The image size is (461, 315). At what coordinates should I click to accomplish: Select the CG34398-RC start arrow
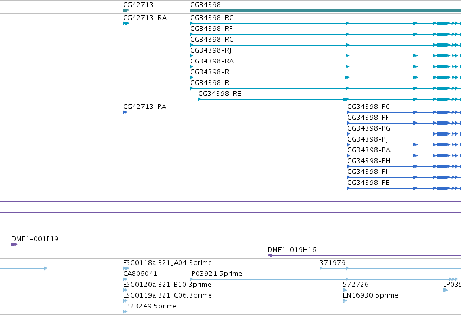coord(192,23)
